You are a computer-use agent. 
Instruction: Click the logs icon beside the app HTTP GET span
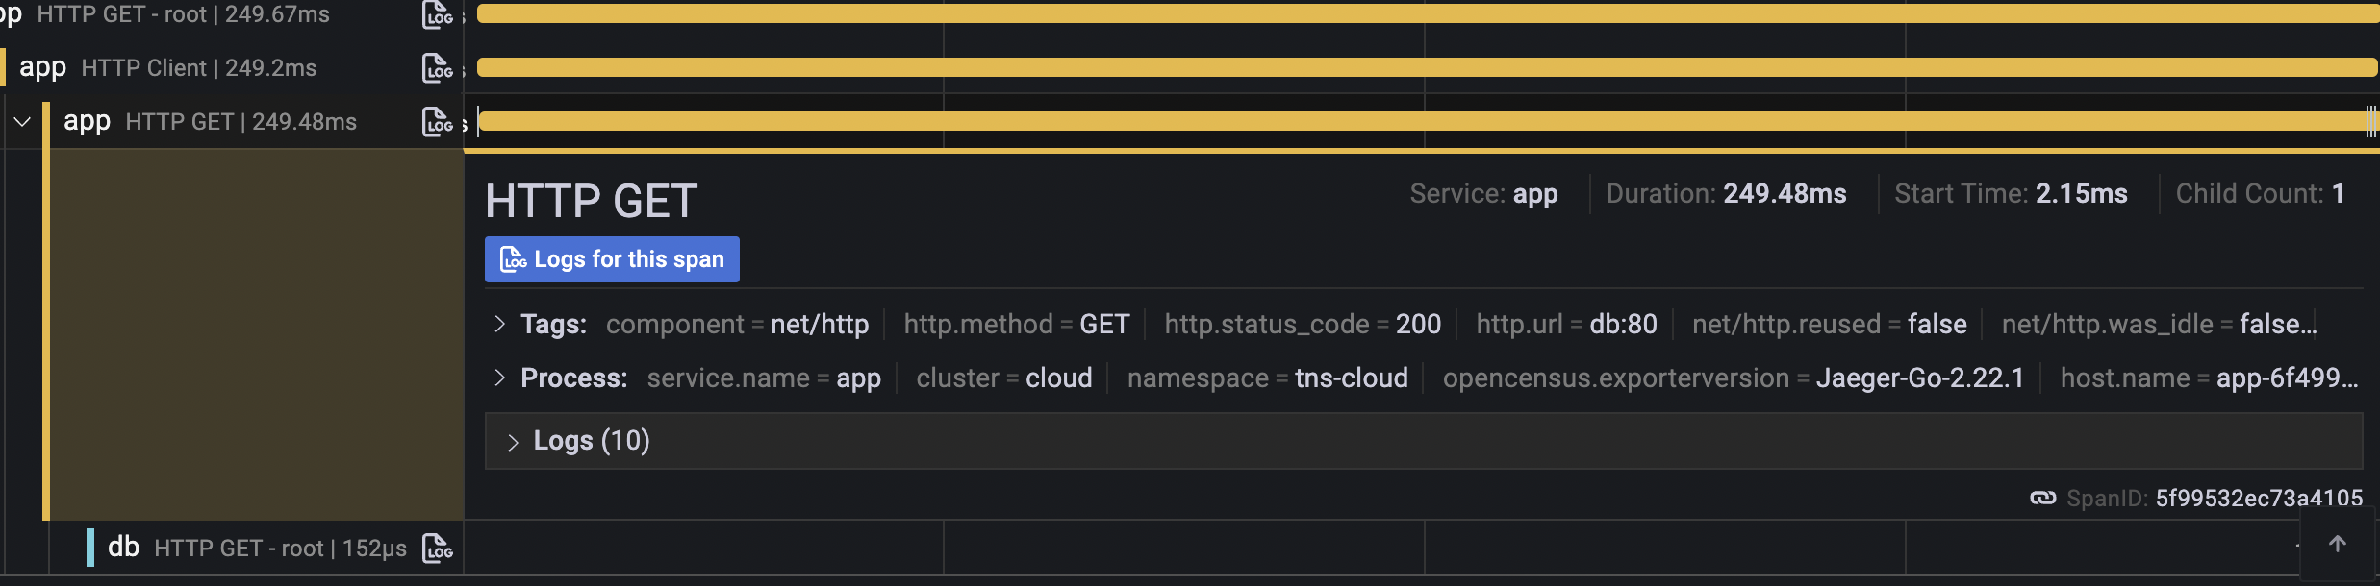[436, 121]
